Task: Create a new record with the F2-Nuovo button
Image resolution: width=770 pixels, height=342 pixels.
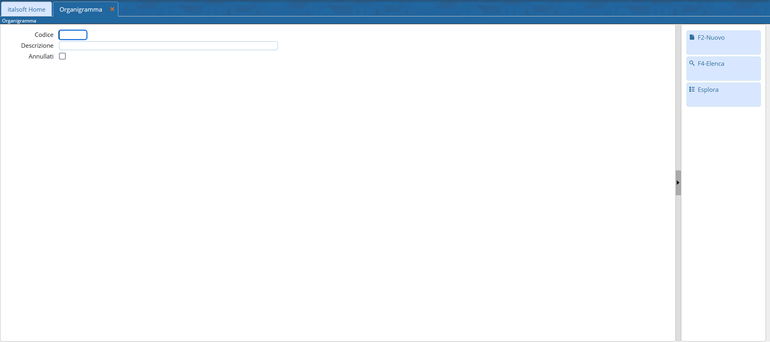Action: pos(723,42)
